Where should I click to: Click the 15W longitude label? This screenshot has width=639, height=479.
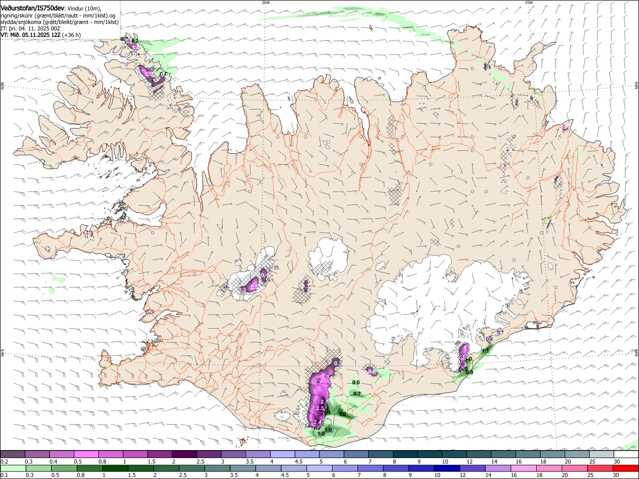click(x=529, y=2)
